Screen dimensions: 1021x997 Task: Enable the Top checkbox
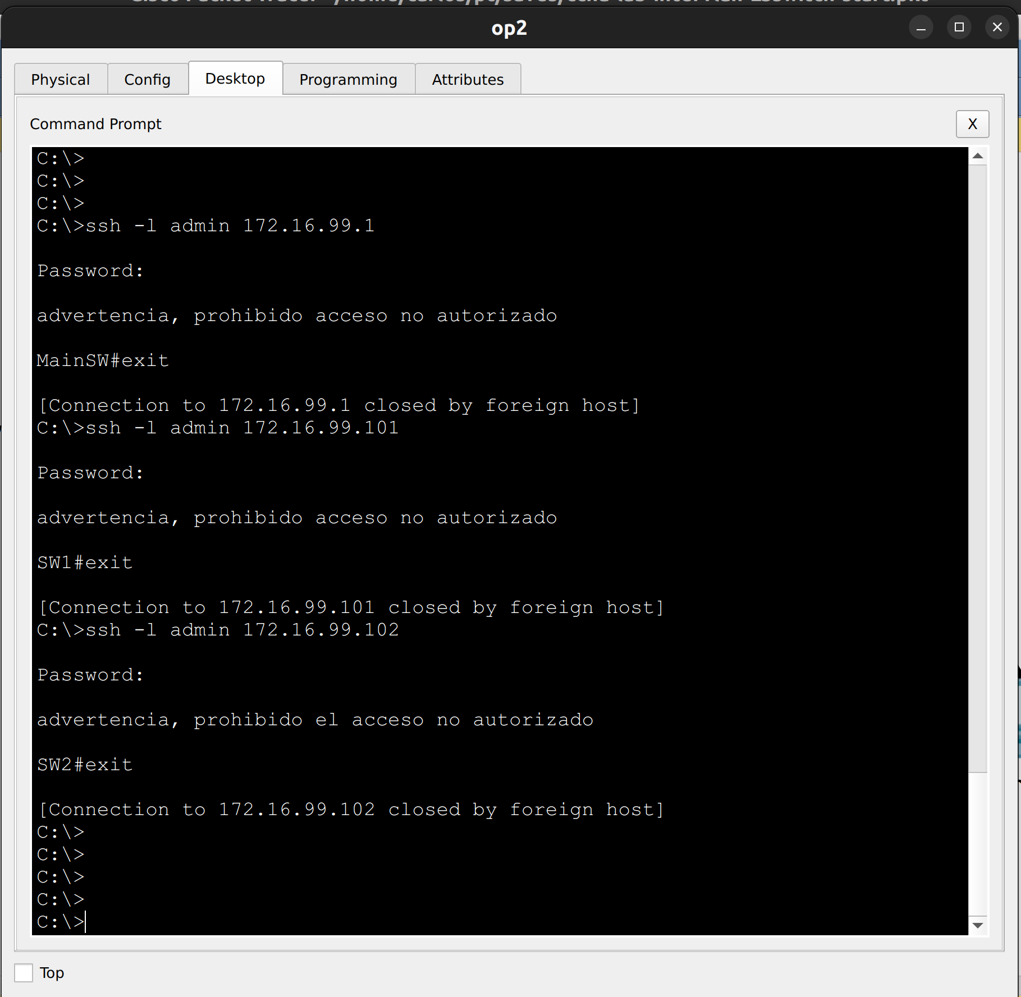pos(24,973)
